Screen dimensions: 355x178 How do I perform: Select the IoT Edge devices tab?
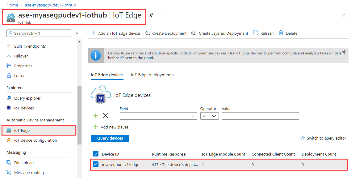[x=107, y=75]
